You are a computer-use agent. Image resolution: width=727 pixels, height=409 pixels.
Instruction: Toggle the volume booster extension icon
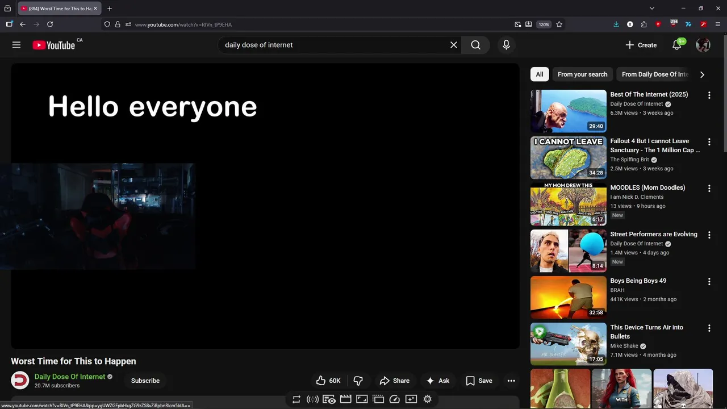coord(312,399)
